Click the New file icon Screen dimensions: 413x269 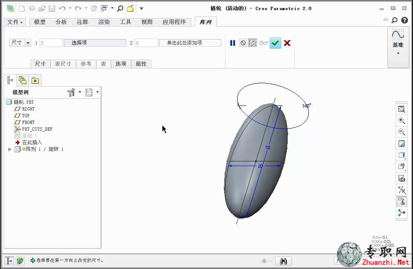point(22,8)
